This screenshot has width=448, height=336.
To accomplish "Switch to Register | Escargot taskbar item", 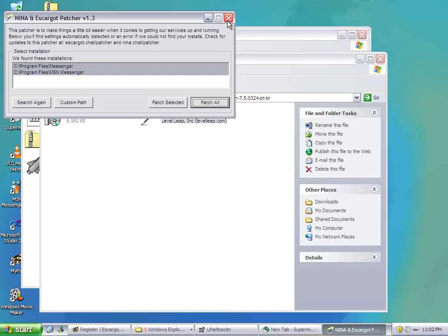I will [99, 330].
